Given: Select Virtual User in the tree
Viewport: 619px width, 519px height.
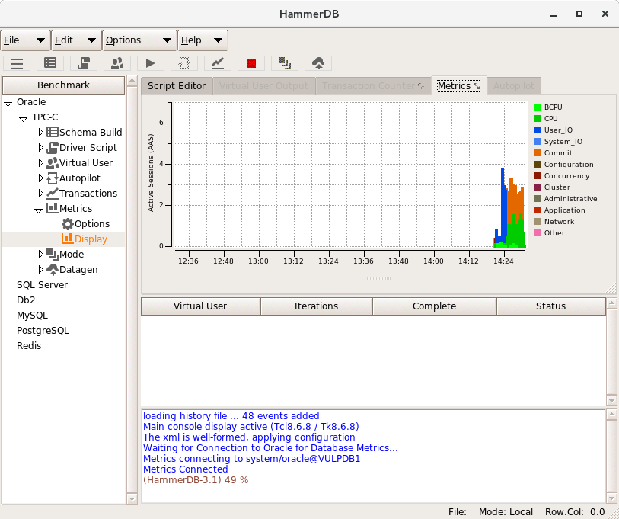Looking at the screenshot, I should (86, 162).
